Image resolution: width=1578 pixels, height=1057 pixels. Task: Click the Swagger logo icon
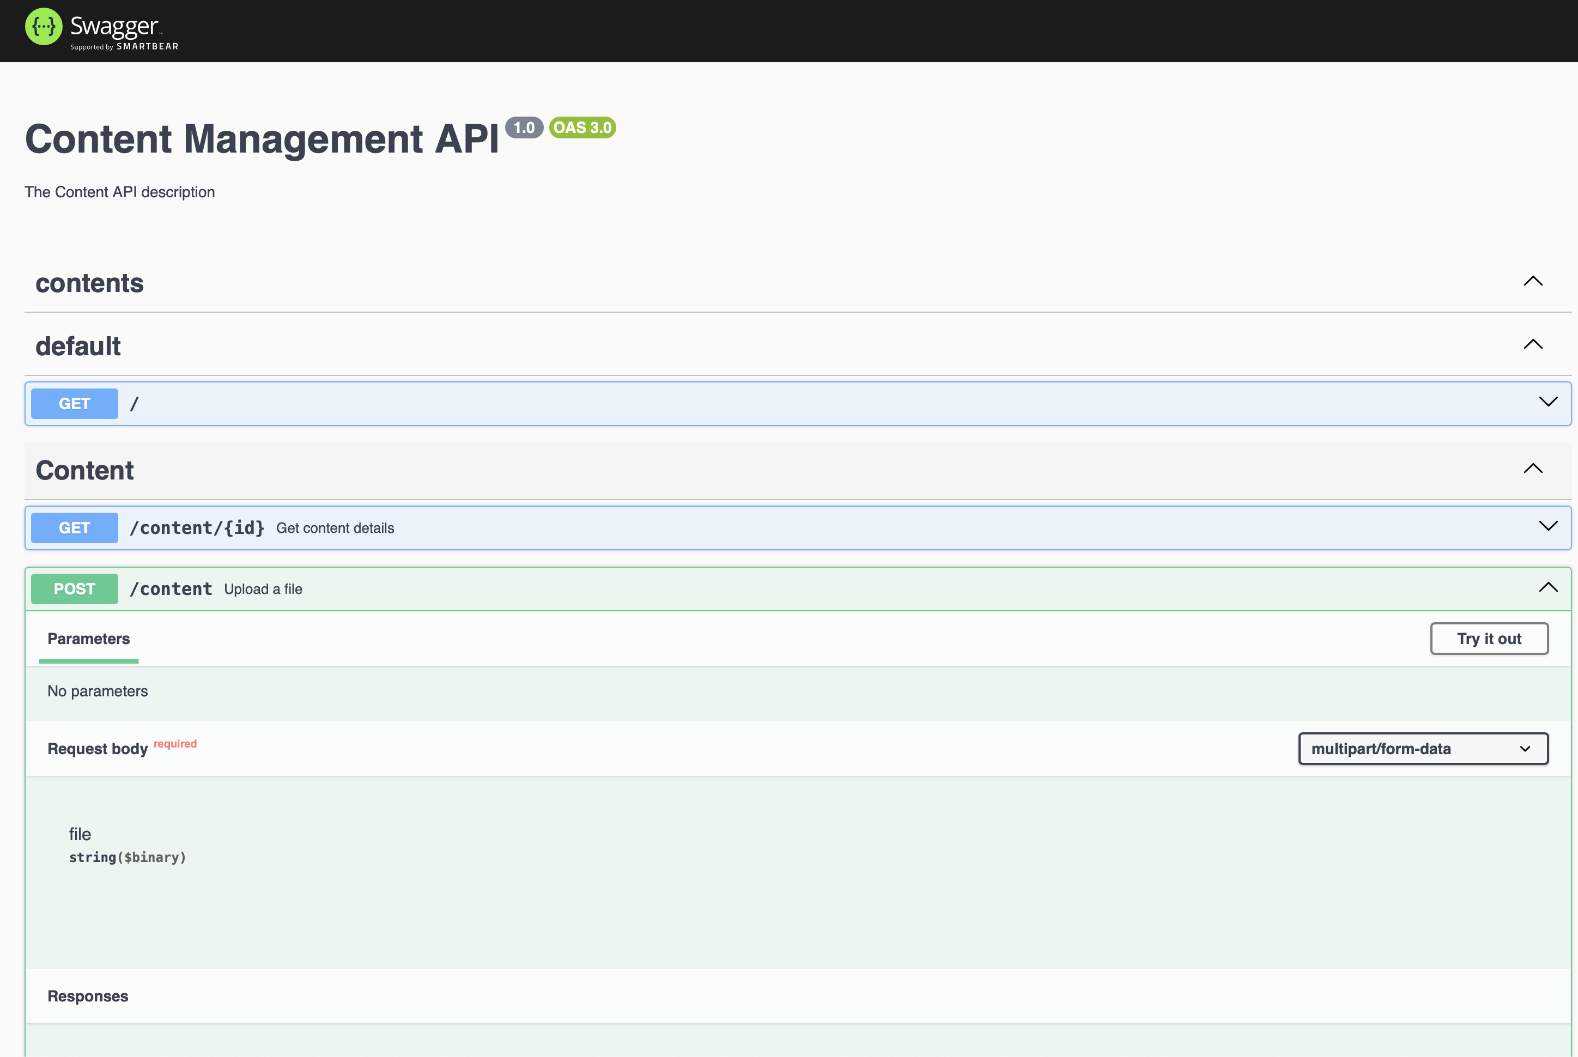pyautogui.click(x=43, y=27)
